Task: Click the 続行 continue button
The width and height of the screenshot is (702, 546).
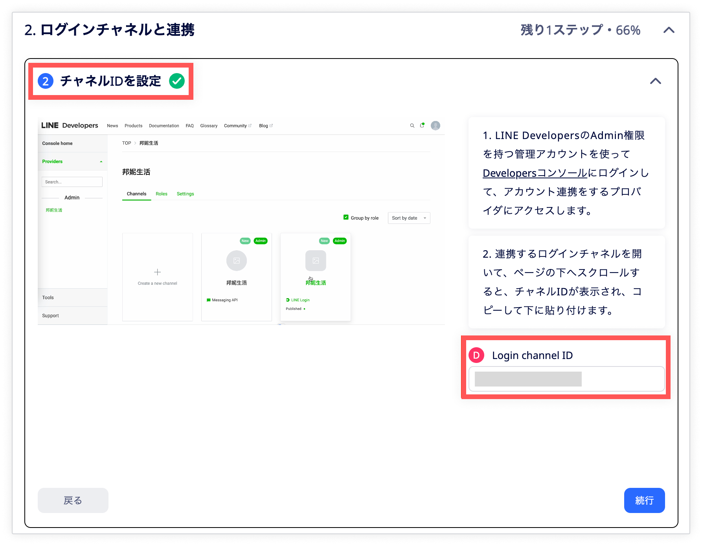Action: (x=644, y=500)
